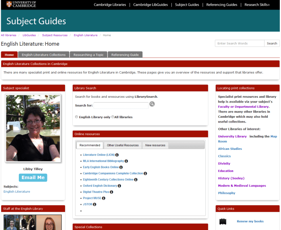
Task: Open Classics library link
Action: (x=224, y=156)
